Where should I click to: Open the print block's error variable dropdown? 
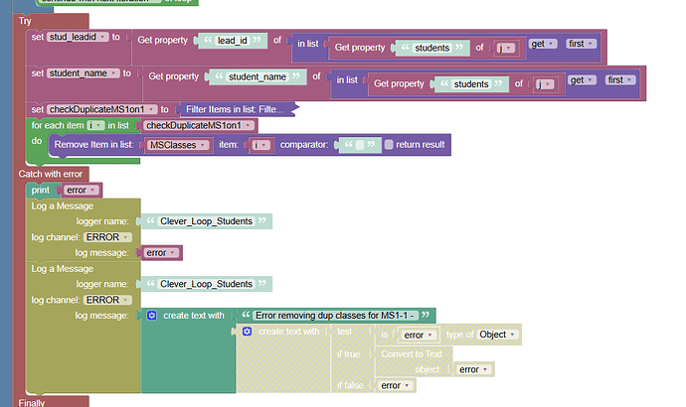pyautogui.click(x=81, y=190)
